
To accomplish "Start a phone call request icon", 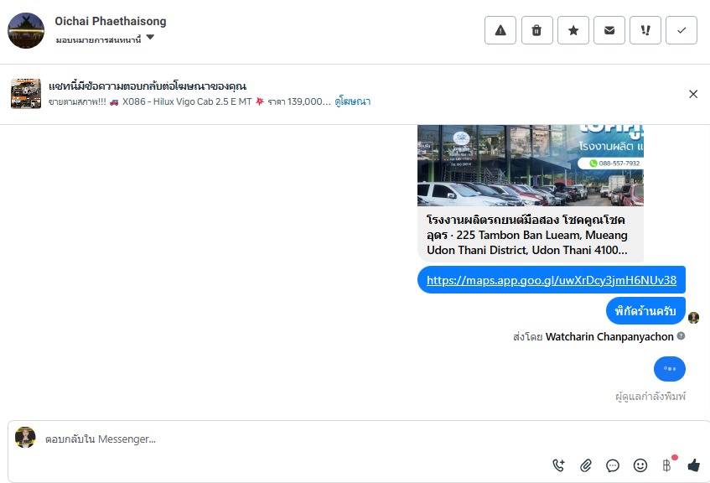I will pos(559,465).
